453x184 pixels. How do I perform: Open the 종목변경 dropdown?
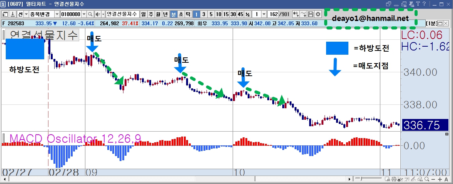point(57,14)
